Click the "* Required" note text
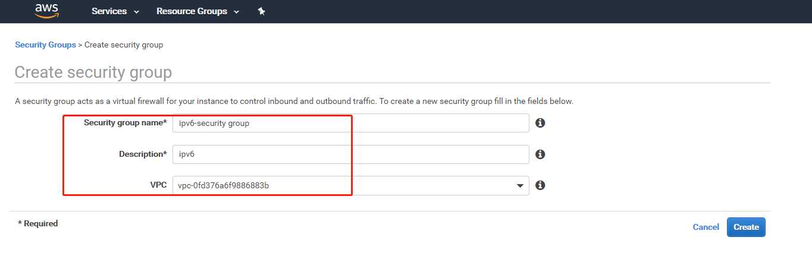The height and width of the screenshot is (256, 812). pyautogui.click(x=37, y=223)
